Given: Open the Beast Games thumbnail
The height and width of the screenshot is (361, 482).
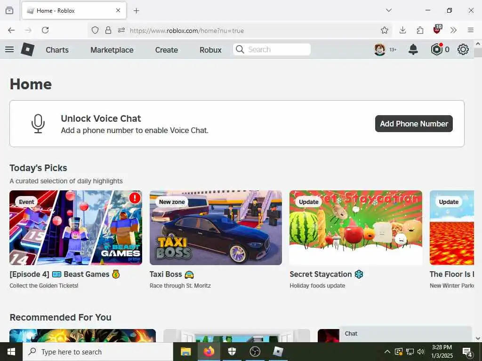Looking at the screenshot, I should coord(76,228).
